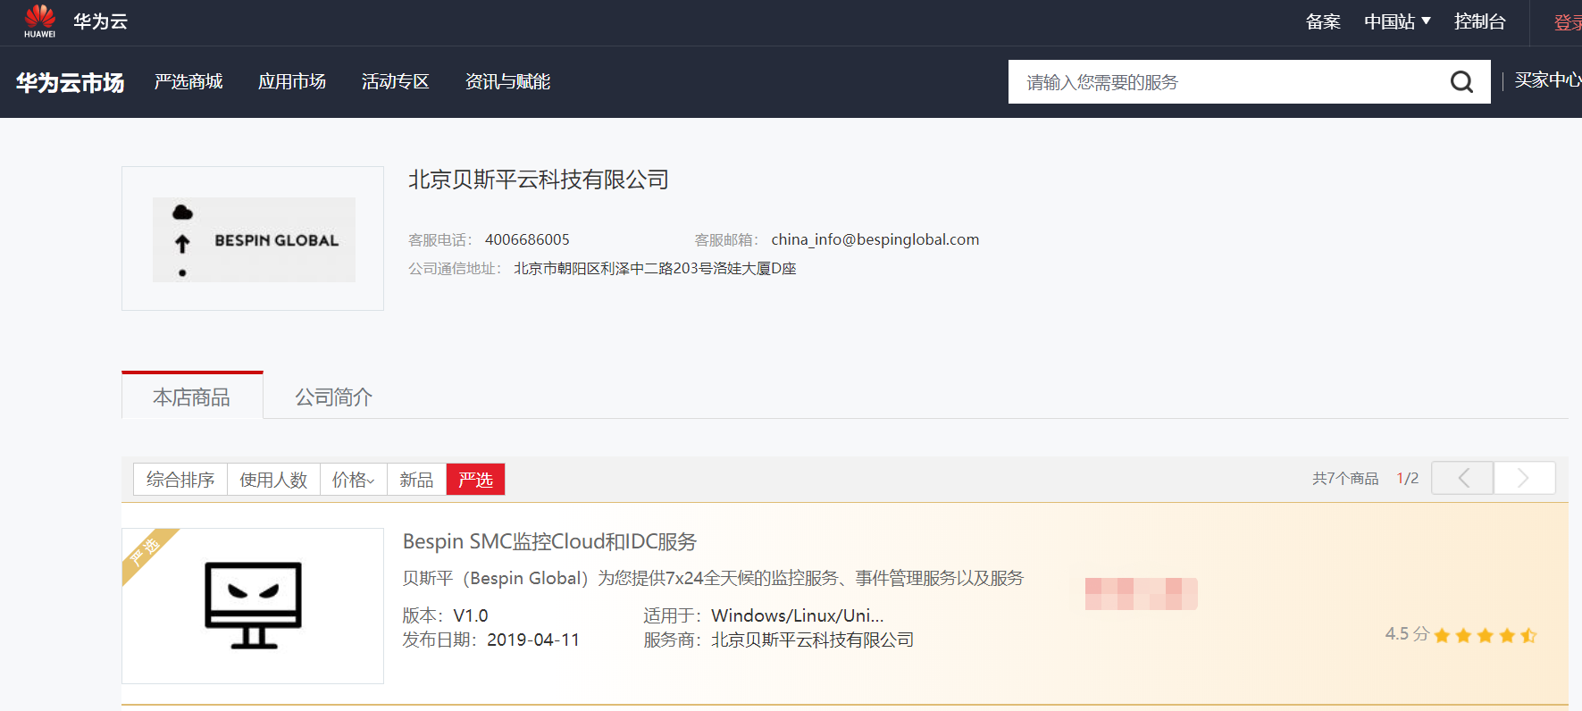Open the 备案 link
This screenshot has width=1582, height=711.
click(1323, 21)
